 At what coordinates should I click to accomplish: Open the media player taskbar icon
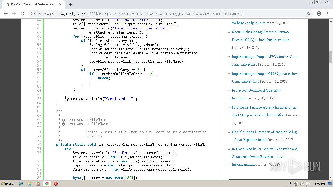point(38,184)
